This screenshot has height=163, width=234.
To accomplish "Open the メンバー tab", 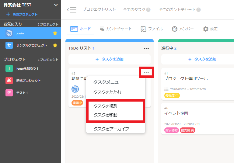I will pyautogui.click(x=175, y=29).
